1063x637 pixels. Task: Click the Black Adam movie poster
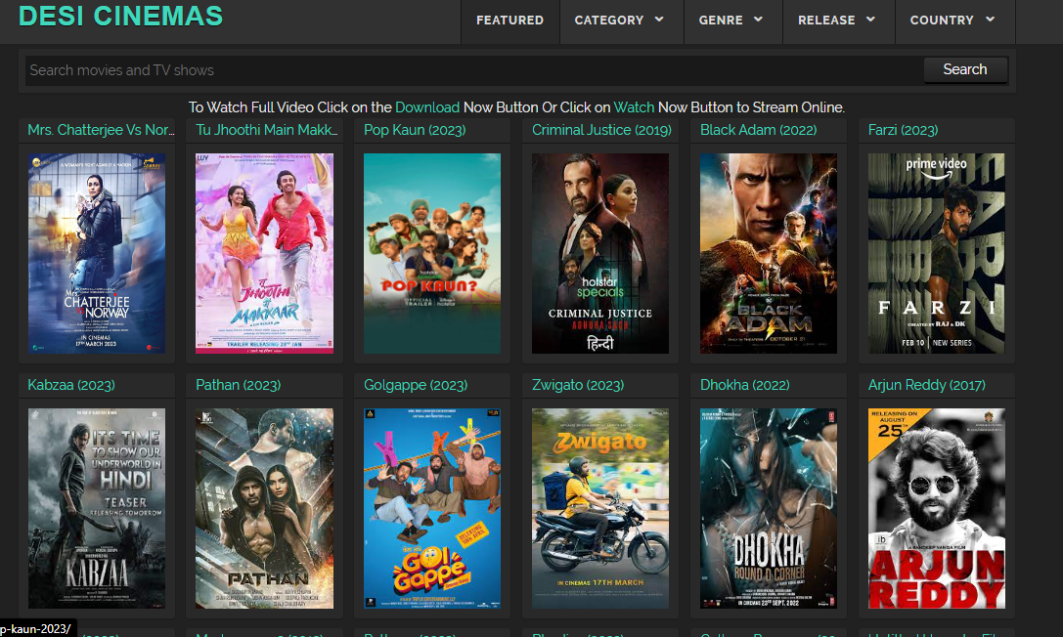768,253
